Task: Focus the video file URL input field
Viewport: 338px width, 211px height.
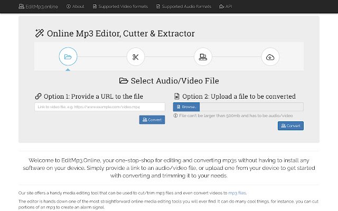Action: click(100, 107)
